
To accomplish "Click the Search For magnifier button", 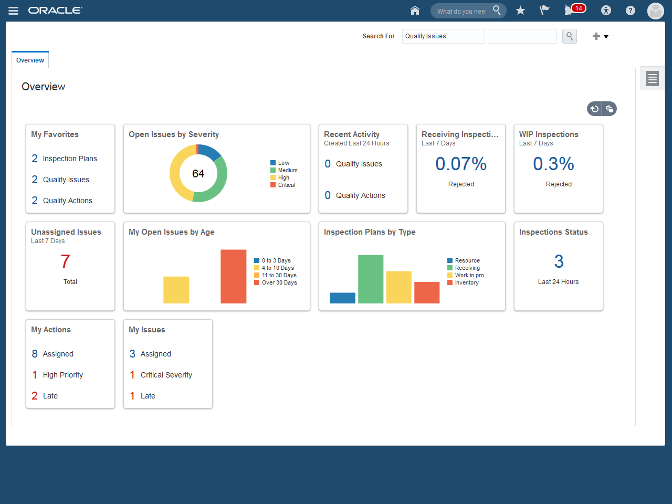I will (x=570, y=36).
